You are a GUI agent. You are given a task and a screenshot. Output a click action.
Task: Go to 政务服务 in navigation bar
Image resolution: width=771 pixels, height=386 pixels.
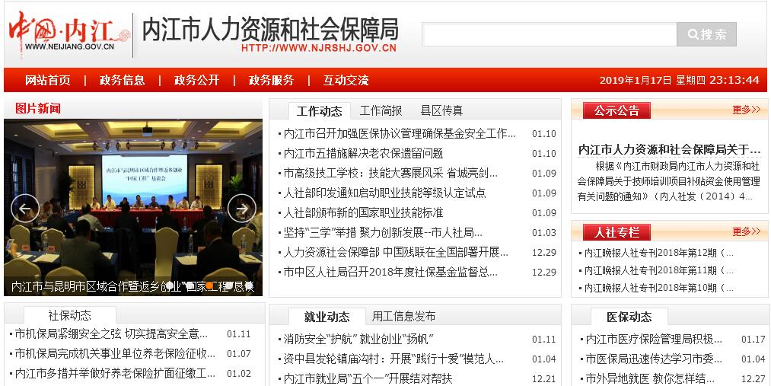(x=271, y=80)
